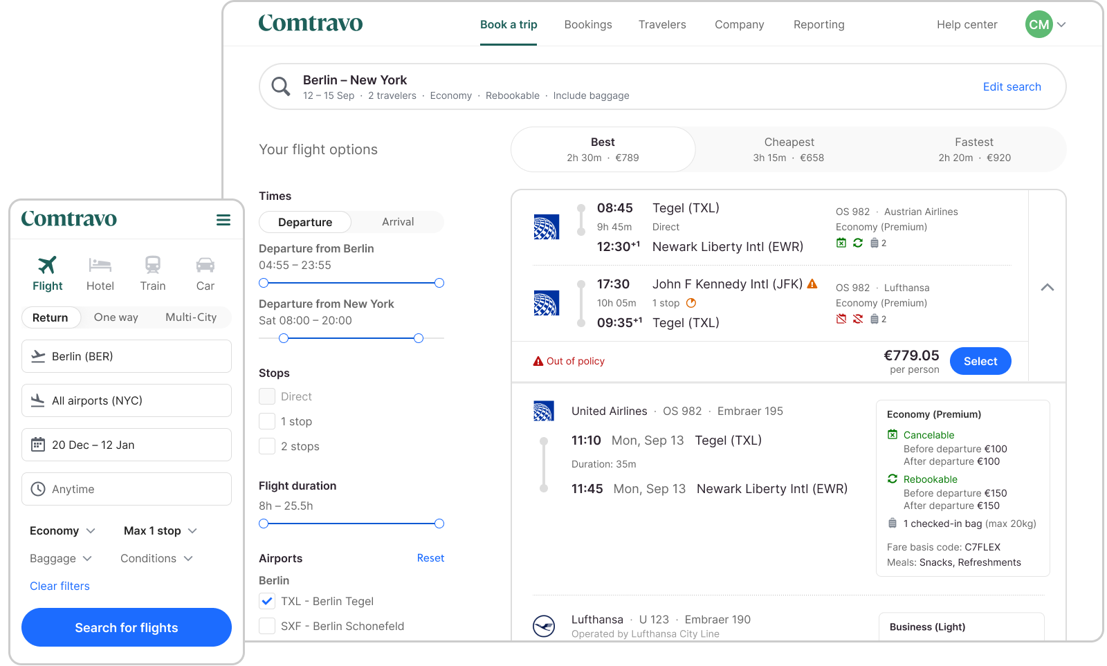Select the Return trip option
The width and height of the screenshot is (1107, 666).
[x=51, y=317]
